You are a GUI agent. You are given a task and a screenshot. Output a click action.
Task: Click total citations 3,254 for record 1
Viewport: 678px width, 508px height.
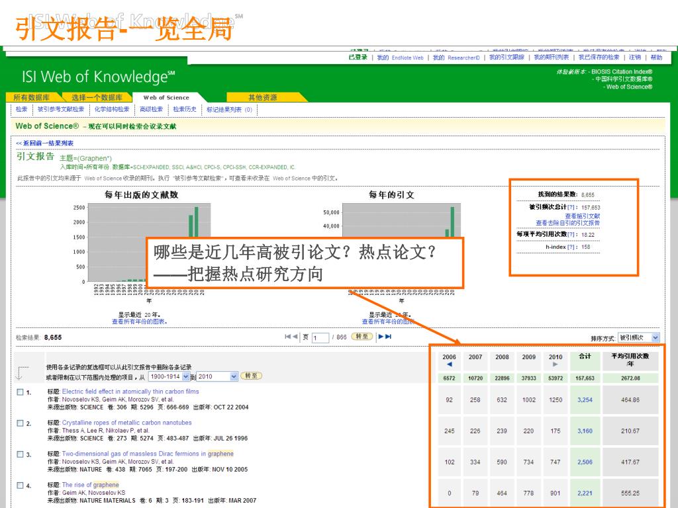(x=585, y=400)
